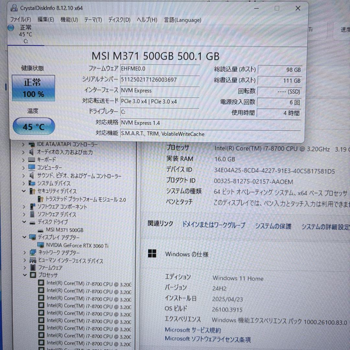Open the ファイル(F) menu in CrystalDiskInfo

20,19
